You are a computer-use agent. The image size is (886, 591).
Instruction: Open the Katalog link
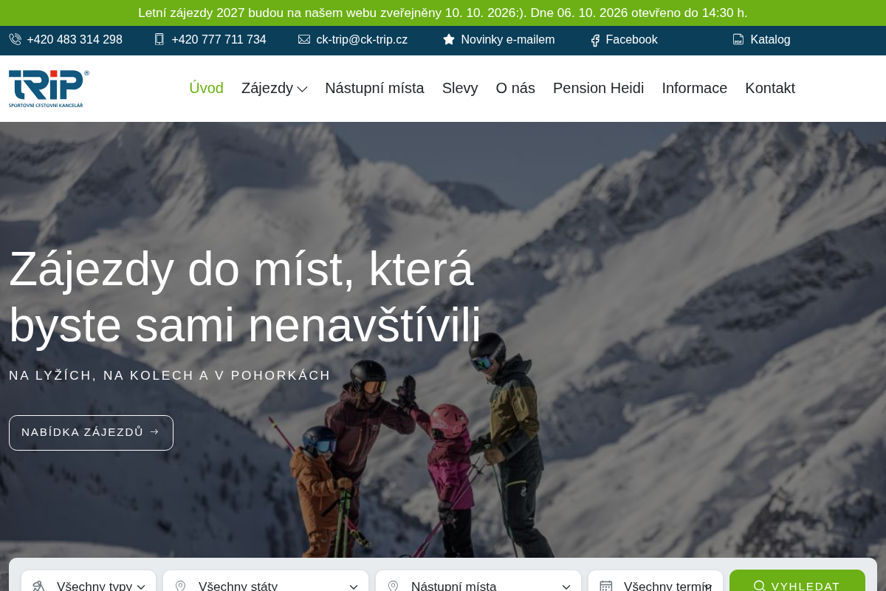pos(770,40)
